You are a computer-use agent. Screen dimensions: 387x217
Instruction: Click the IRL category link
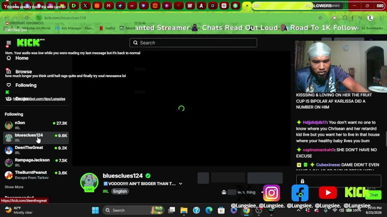tap(106, 191)
